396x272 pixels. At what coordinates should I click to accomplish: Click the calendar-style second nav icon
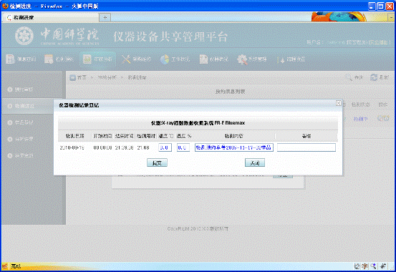tap(49, 59)
